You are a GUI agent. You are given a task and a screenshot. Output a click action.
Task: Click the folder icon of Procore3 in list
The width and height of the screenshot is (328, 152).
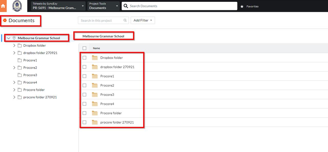(x=95, y=95)
